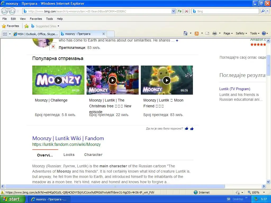This screenshot has width=271, height=203.
Task: Go back with the Back arrow button
Action: coord(5,11)
